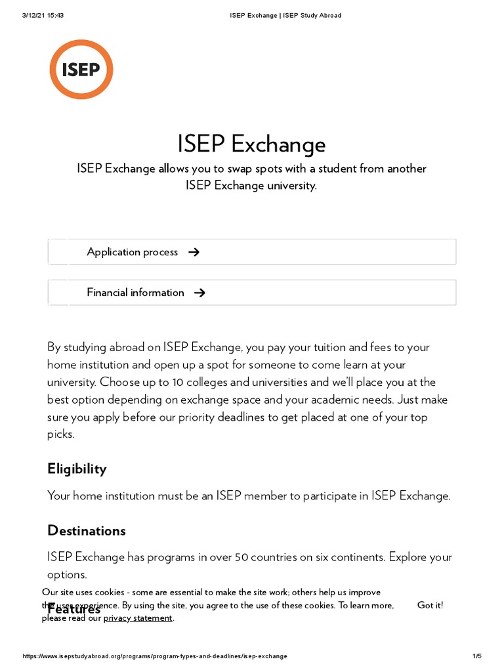
Task: Click the large ISEP Exchange page title
Action: point(251,144)
